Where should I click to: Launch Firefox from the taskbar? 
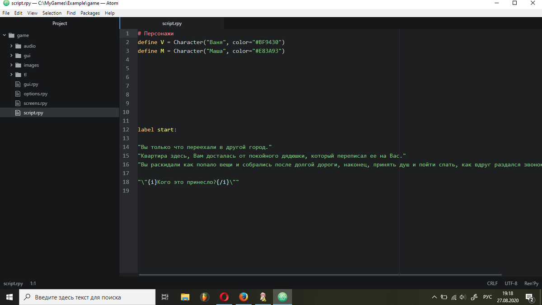point(243,297)
